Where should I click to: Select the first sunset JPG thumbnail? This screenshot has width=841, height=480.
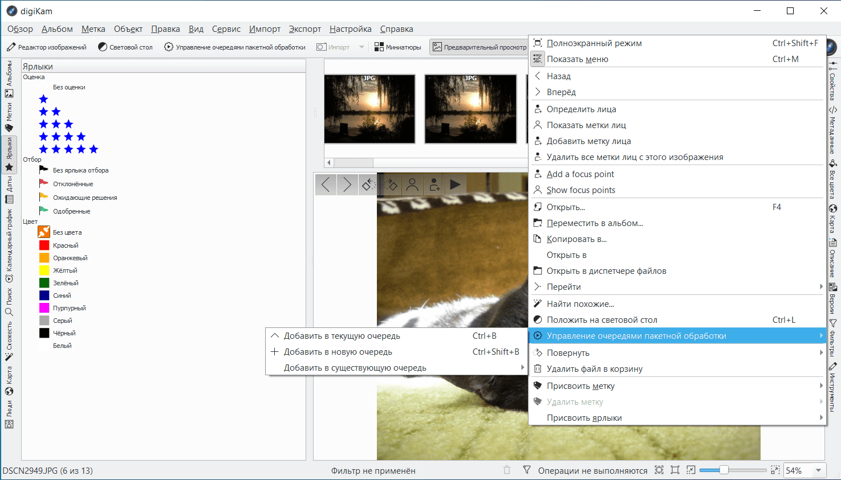(369, 109)
